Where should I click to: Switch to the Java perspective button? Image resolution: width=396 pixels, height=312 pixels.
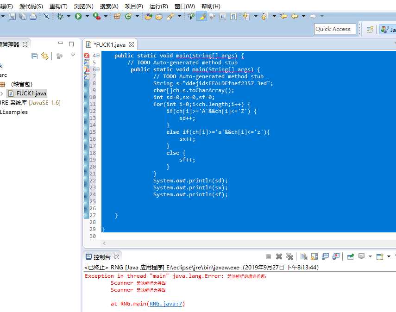tap(388, 29)
